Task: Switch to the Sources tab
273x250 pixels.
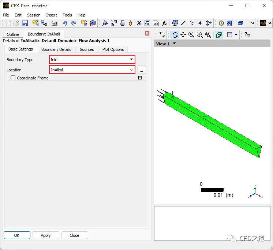Action: [87, 49]
